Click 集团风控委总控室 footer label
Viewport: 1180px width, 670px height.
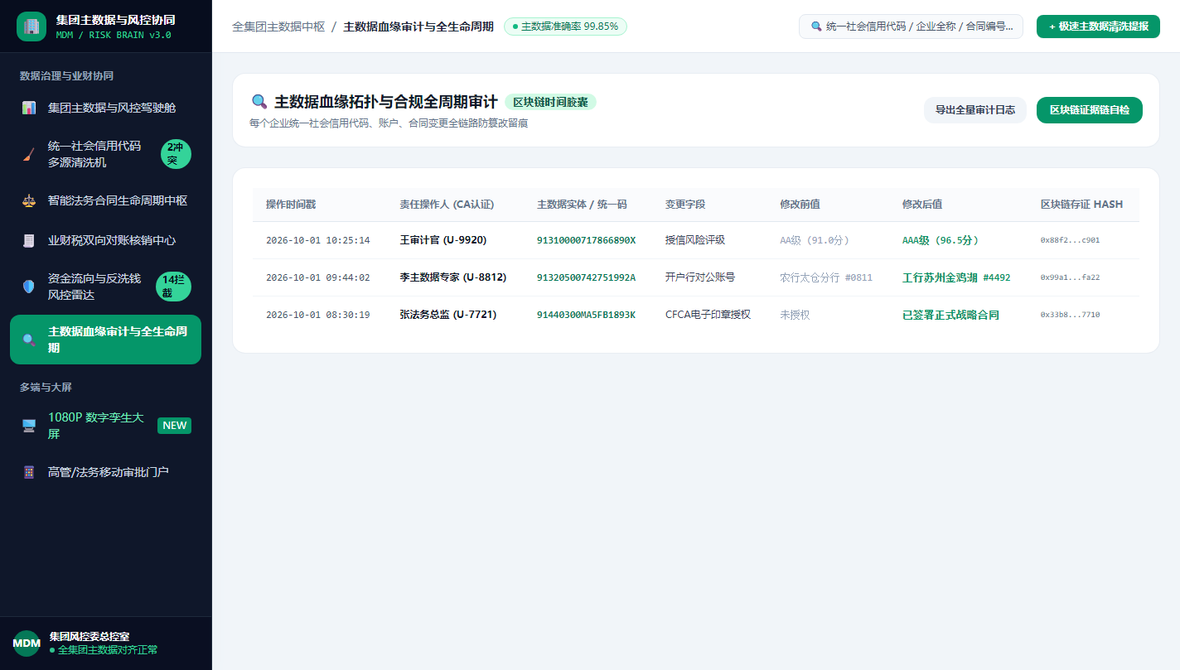pos(89,637)
